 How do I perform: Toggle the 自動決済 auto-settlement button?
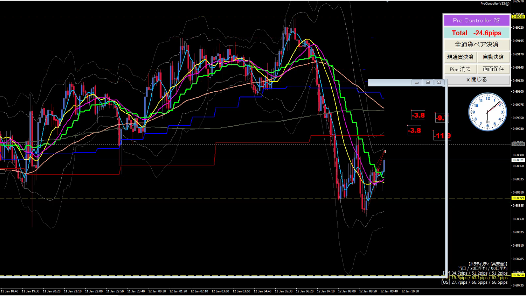(493, 57)
